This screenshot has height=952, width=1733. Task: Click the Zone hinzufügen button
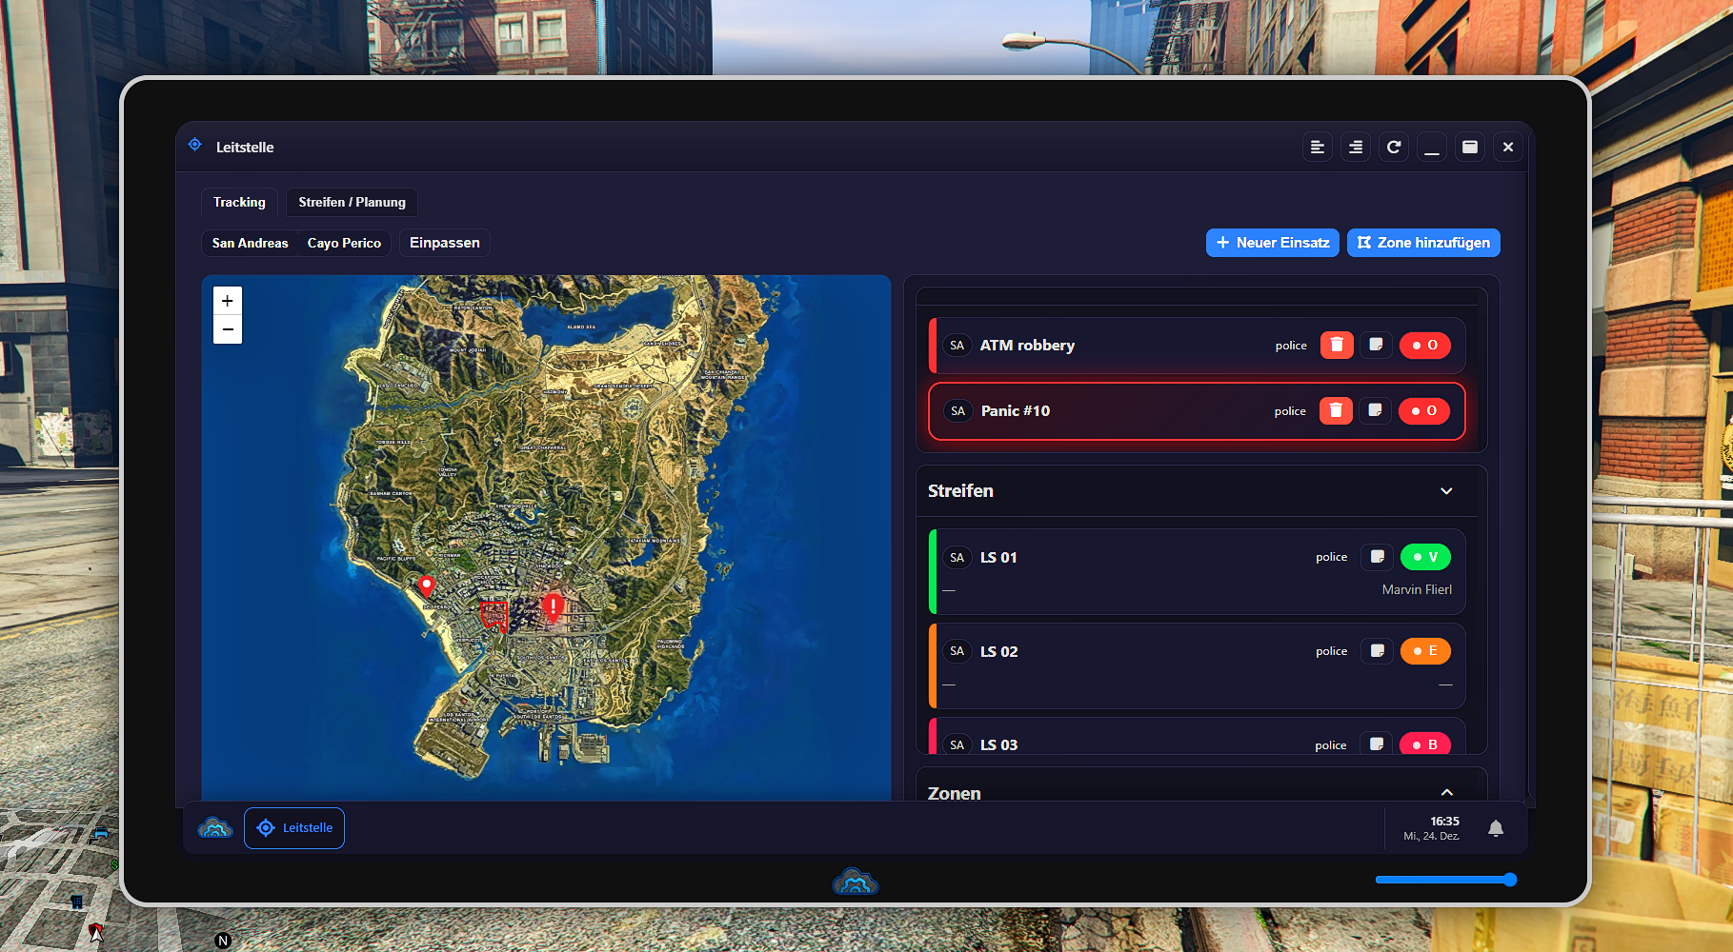point(1423,243)
